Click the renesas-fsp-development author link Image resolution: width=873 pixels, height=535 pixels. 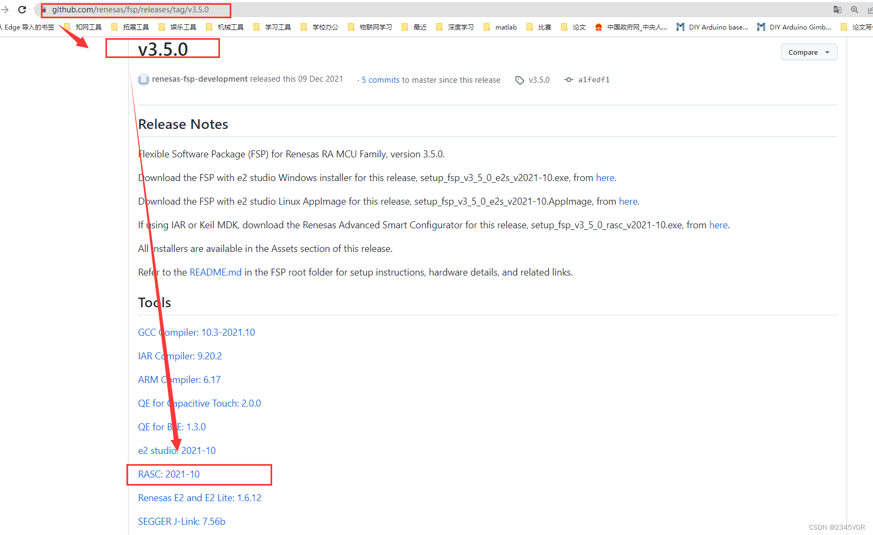point(200,79)
